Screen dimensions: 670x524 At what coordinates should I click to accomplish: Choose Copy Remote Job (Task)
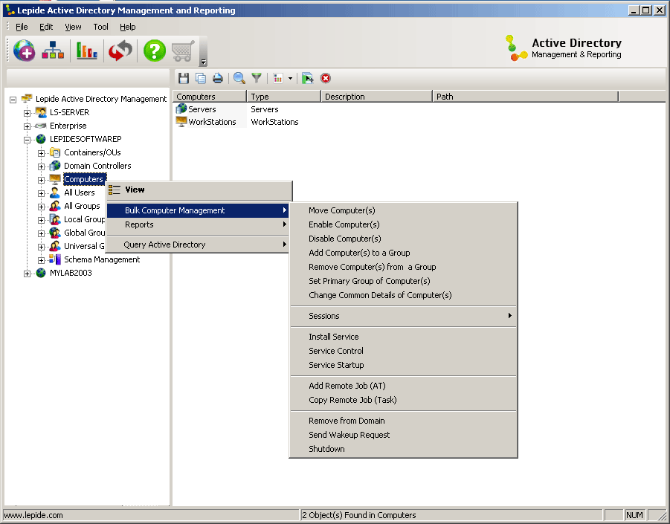[403, 400]
